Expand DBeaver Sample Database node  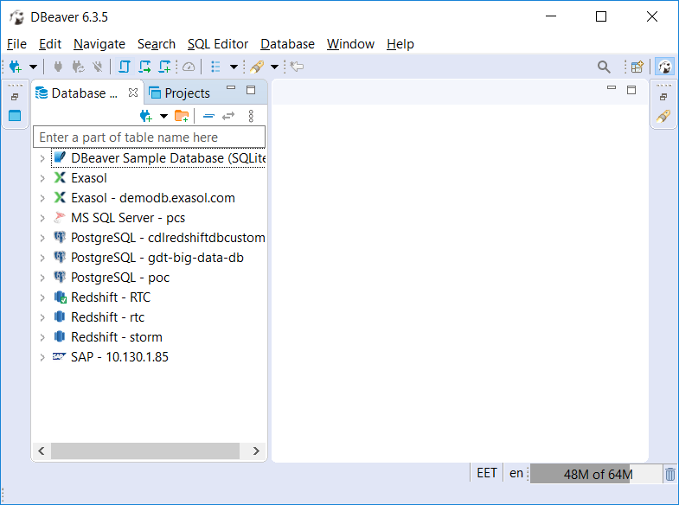[42, 158]
